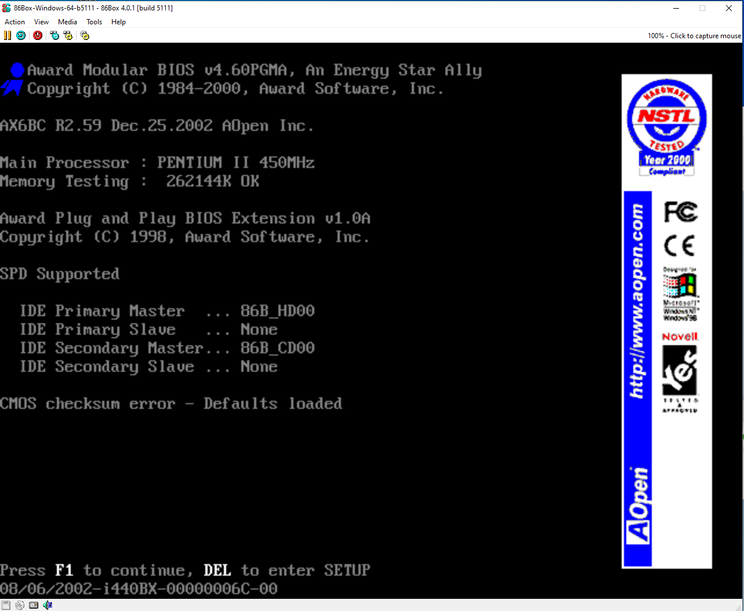Viewport: 744px width, 611px height.
Task: Click the '08/06/2002-i440BX-00000006C-00' BIOS ID string
Action: (139, 589)
